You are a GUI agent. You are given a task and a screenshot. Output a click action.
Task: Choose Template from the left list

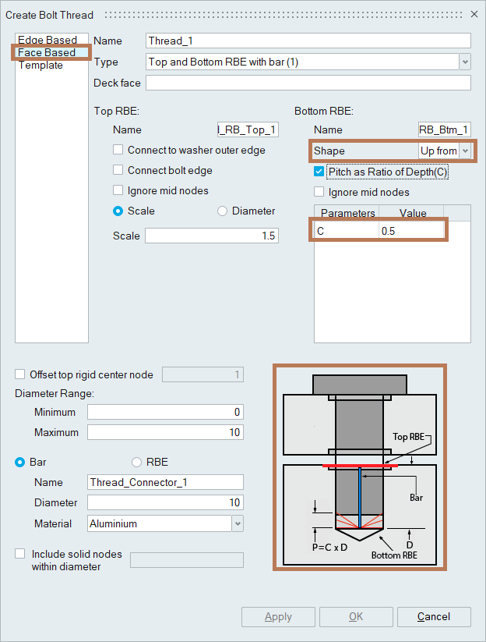coord(40,65)
